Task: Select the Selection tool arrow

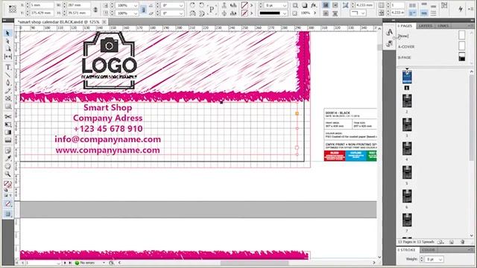Action: (x=8, y=33)
